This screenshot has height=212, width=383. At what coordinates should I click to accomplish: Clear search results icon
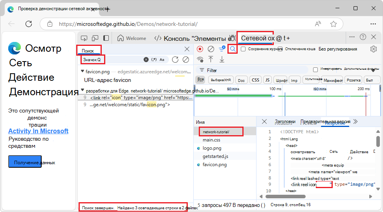pyautogui.click(x=186, y=60)
